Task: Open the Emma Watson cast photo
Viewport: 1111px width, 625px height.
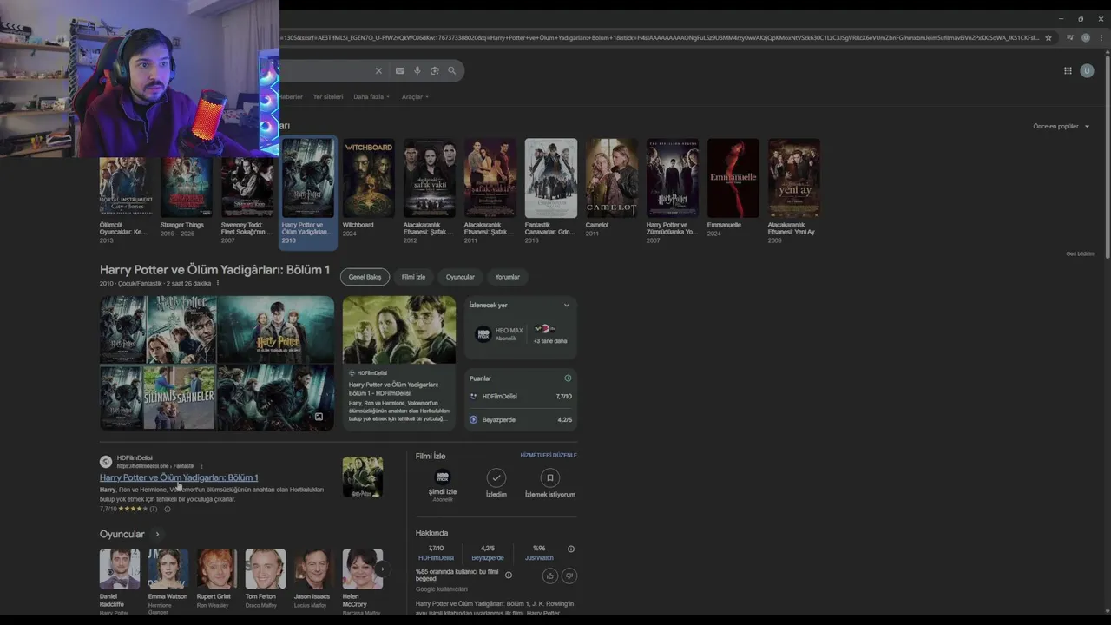Action: pyautogui.click(x=168, y=569)
